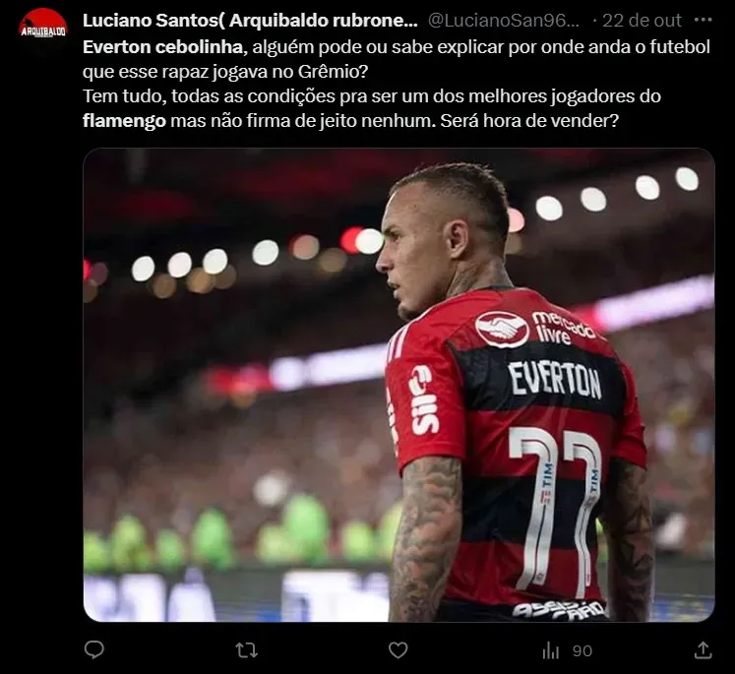Viewport: 735px width, 674px height.
Task: Click tweet line mentioning Grêmio
Action: (x=225, y=72)
